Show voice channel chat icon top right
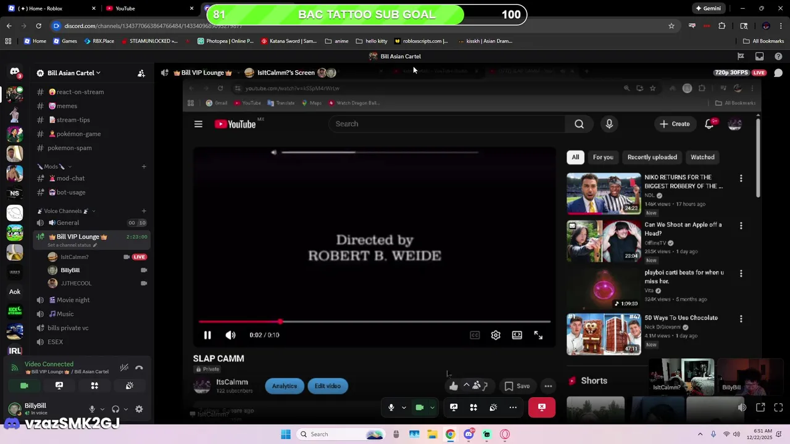 (778, 73)
